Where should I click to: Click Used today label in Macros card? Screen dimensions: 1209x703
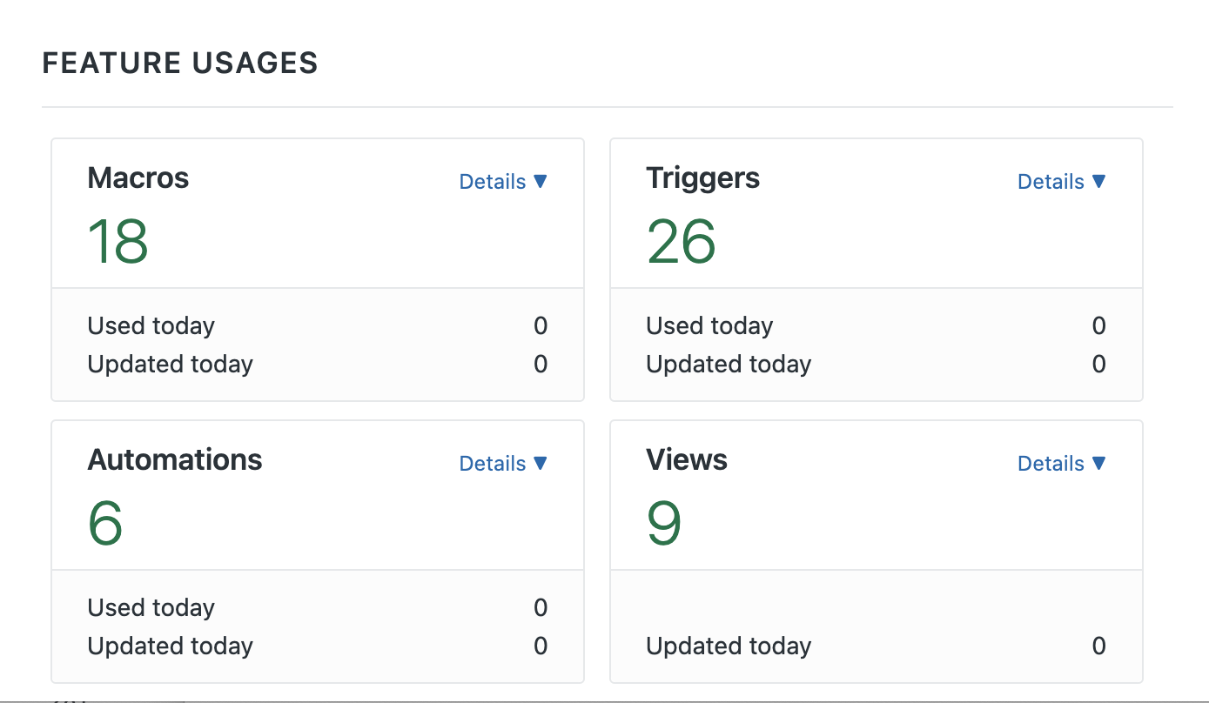pyautogui.click(x=151, y=326)
